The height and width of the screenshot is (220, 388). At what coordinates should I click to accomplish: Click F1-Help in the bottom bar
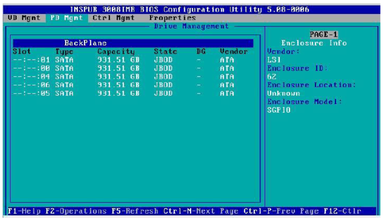(25, 211)
